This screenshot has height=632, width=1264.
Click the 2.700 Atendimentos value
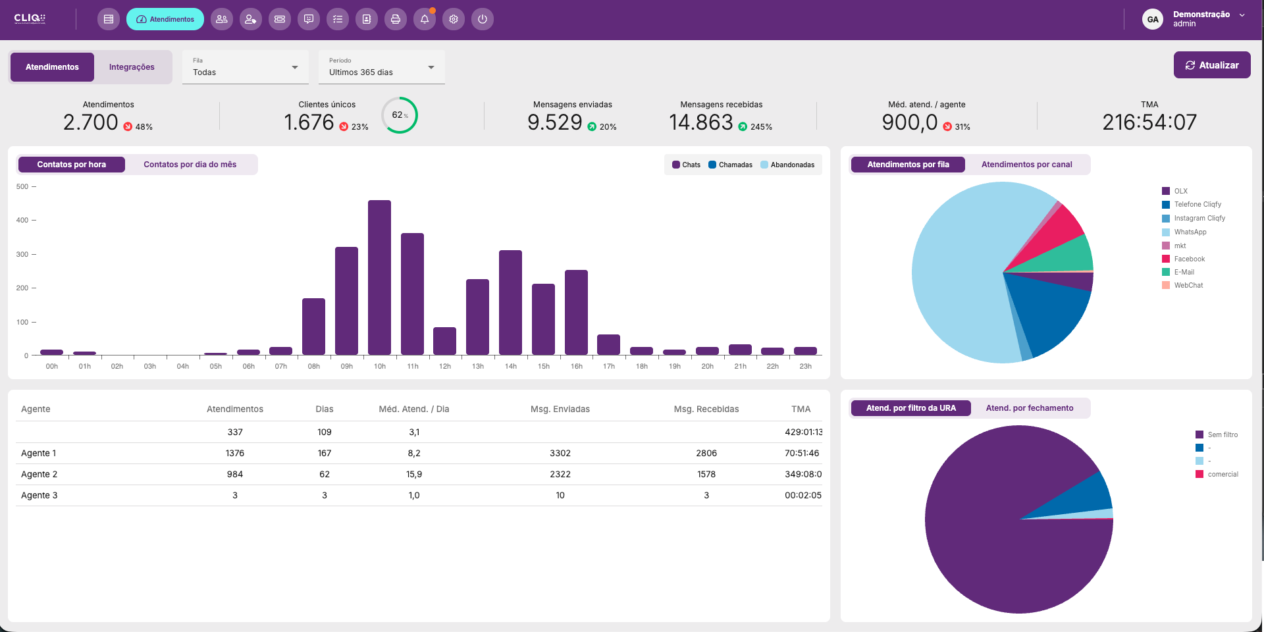click(x=91, y=122)
